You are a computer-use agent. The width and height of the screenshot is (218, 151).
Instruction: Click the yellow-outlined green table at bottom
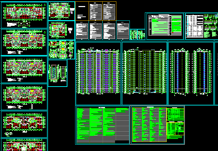tap(149, 125)
